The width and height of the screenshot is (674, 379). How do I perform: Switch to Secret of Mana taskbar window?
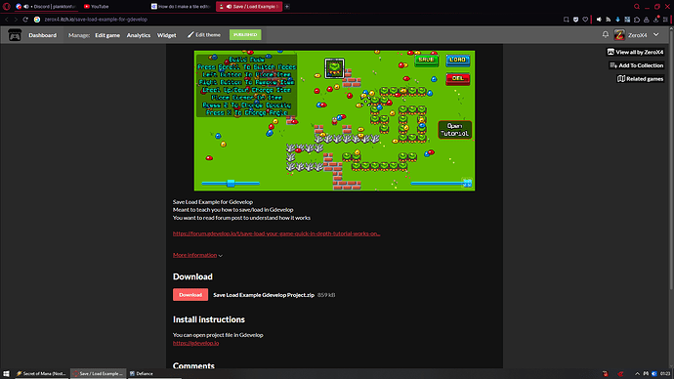tap(41, 373)
